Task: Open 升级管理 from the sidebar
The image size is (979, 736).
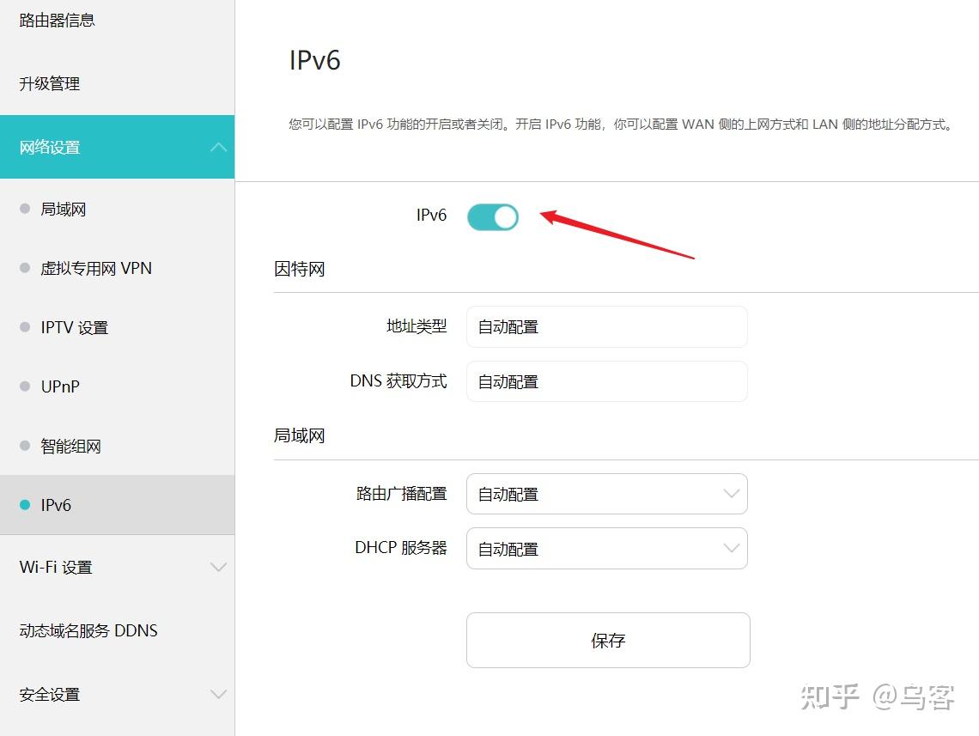Action: [50, 83]
